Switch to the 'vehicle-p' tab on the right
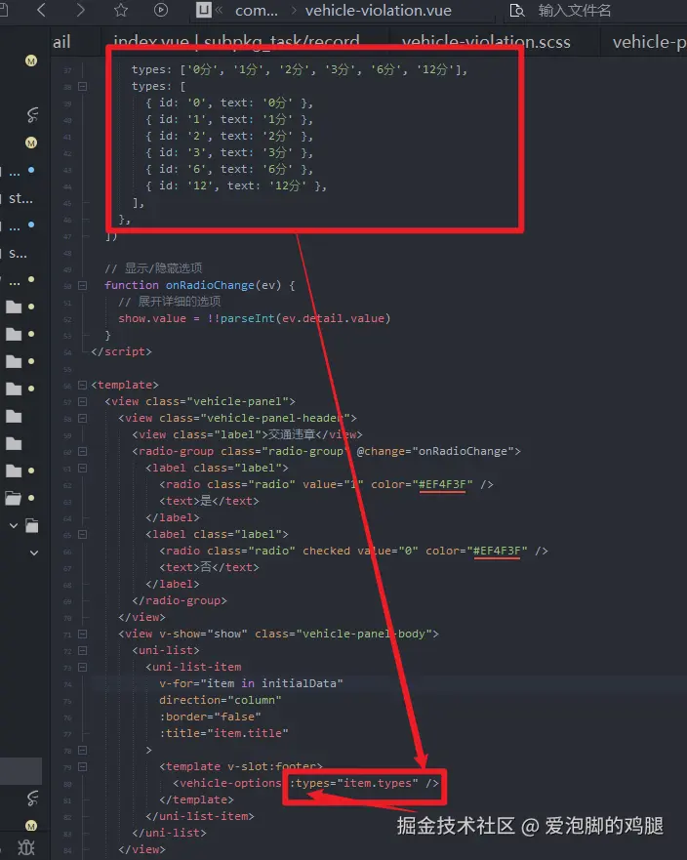 649,42
